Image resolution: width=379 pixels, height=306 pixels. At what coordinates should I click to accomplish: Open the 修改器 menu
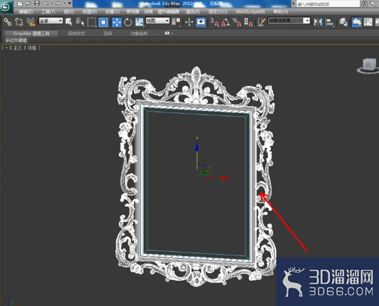133,12
